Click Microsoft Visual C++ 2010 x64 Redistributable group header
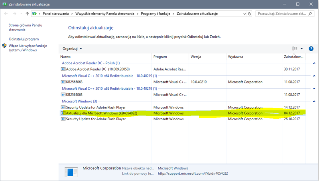This screenshot has width=319, height=181. [109, 76]
